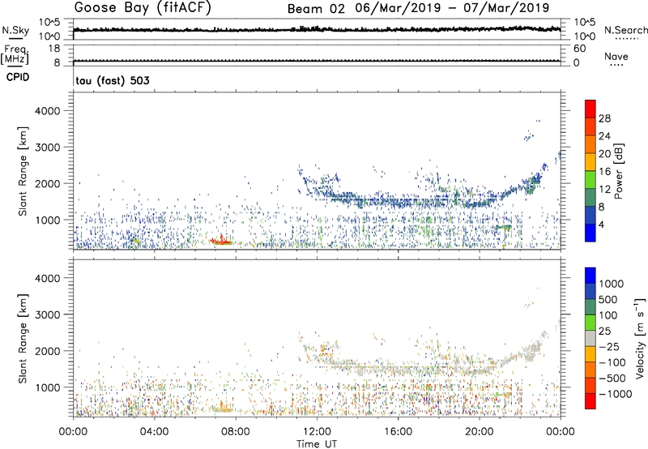This screenshot has height=449, width=648.
Task: Click the black noise trace in the N.Sky panel
Action: 317,29
